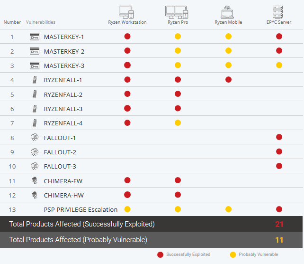Click the yellow dot for MASTERKEY-3 EPYC Server
This screenshot has width=304, height=264.
coord(279,65)
